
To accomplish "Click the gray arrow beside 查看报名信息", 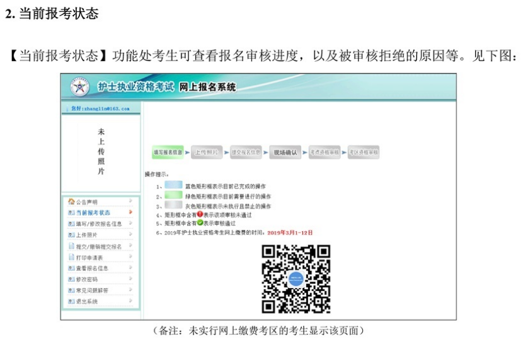I will [x=130, y=268].
